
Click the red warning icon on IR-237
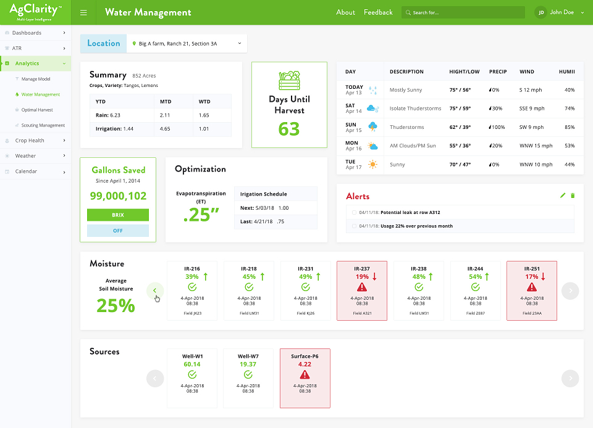pyautogui.click(x=362, y=287)
